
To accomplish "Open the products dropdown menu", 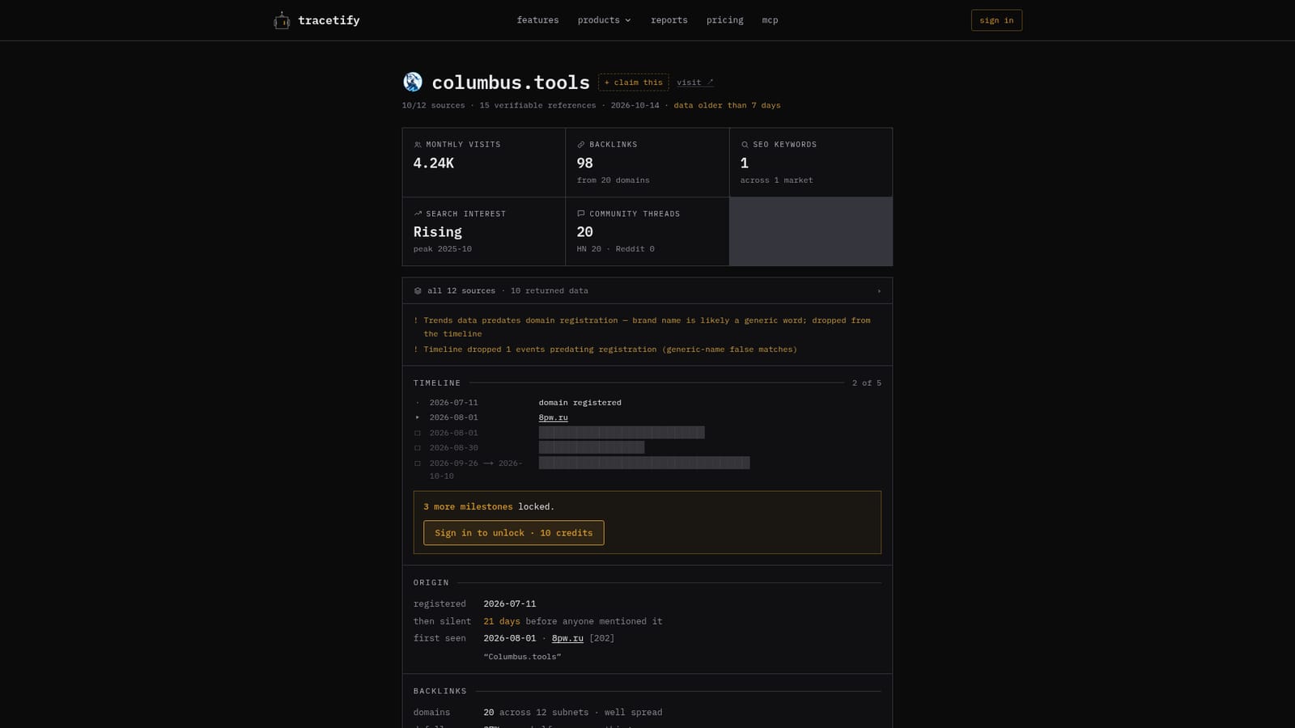I will pyautogui.click(x=604, y=20).
